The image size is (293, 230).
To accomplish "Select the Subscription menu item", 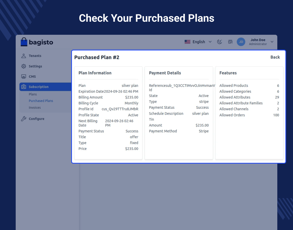I will (46, 87).
